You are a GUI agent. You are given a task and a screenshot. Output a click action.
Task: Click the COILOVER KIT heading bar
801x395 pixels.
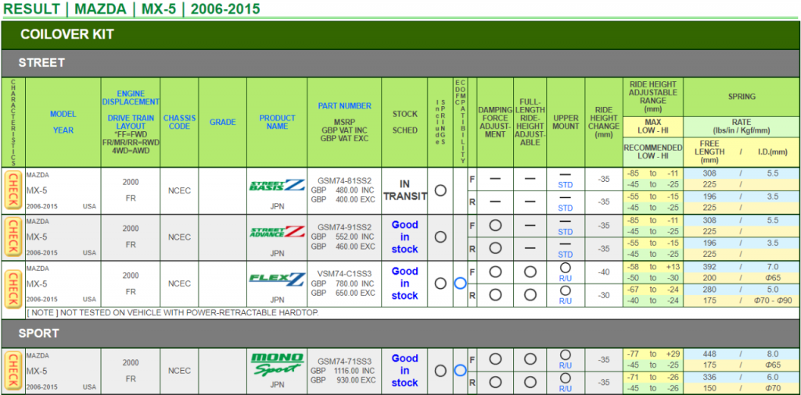tap(400, 34)
